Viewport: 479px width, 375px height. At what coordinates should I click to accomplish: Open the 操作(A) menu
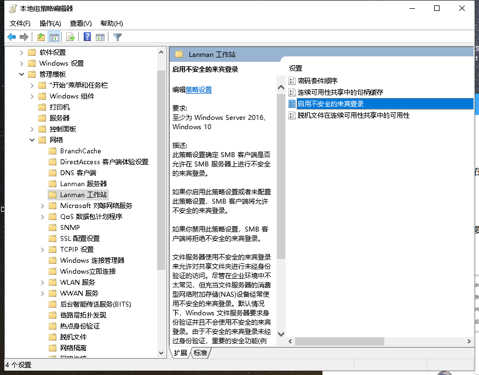[x=50, y=24]
